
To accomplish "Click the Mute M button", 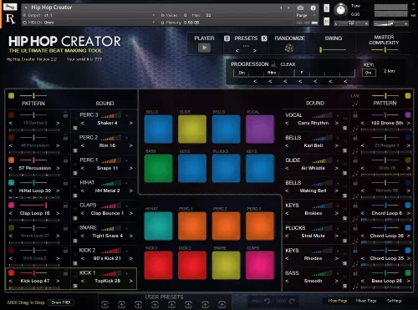I will (x=327, y=21).
